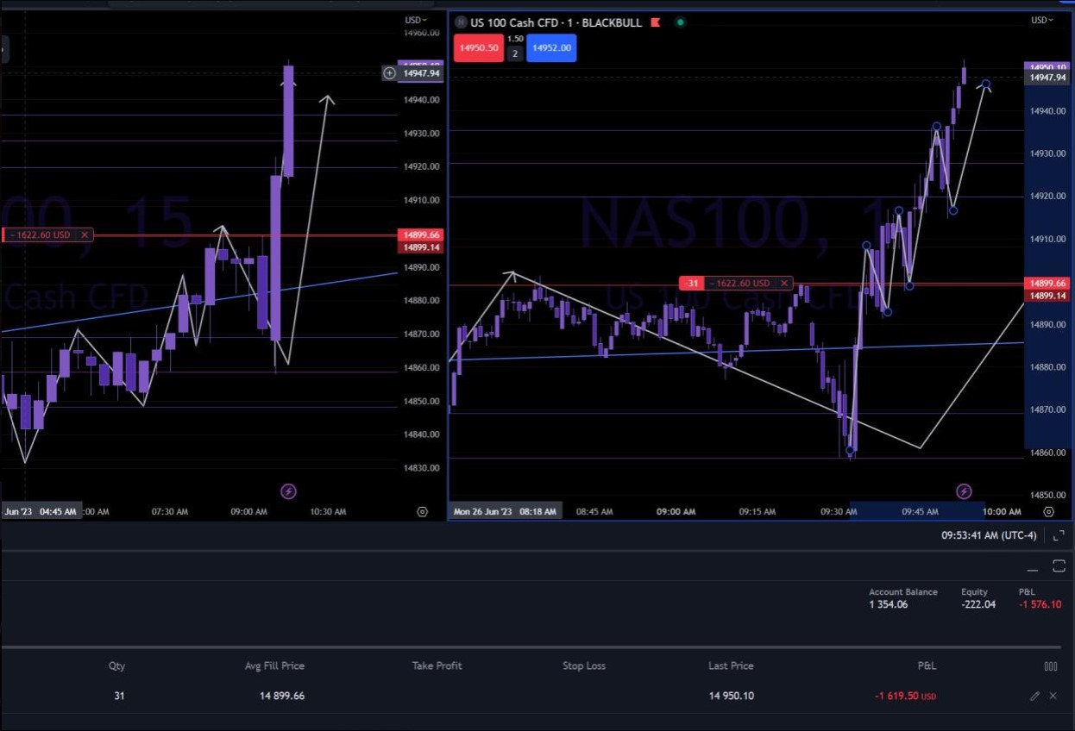Click the P&L column header in the positions table
1075x731 pixels.
click(x=927, y=665)
